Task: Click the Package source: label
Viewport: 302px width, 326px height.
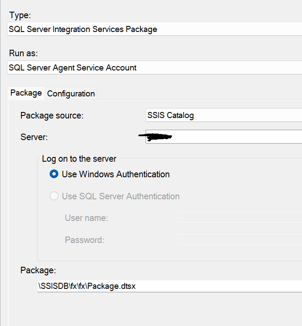Action: pos(52,115)
